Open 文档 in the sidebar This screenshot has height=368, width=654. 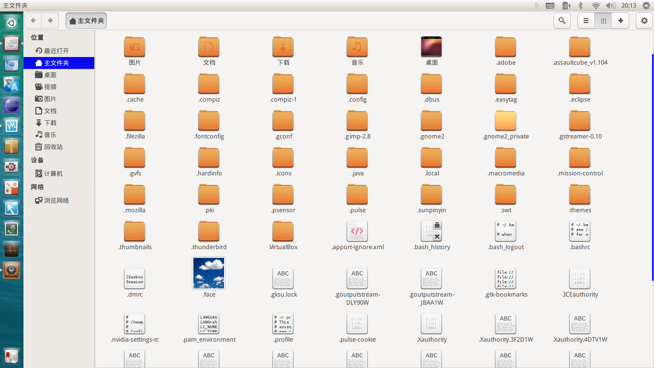(x=59, y=111)
